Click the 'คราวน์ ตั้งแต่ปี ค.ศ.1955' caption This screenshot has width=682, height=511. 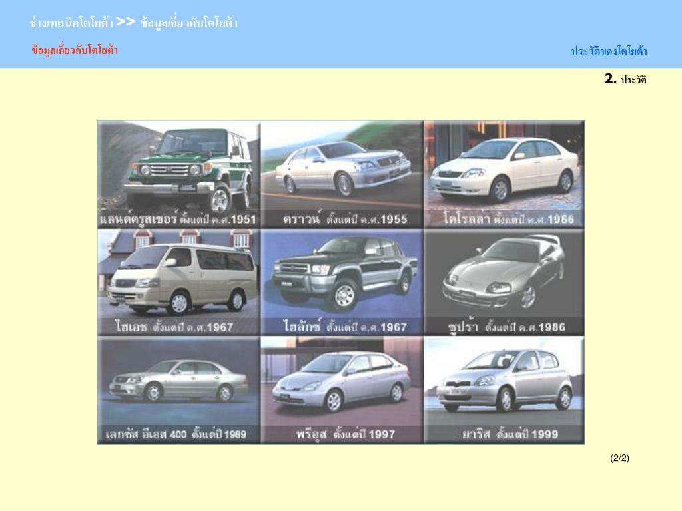[345, 218]
